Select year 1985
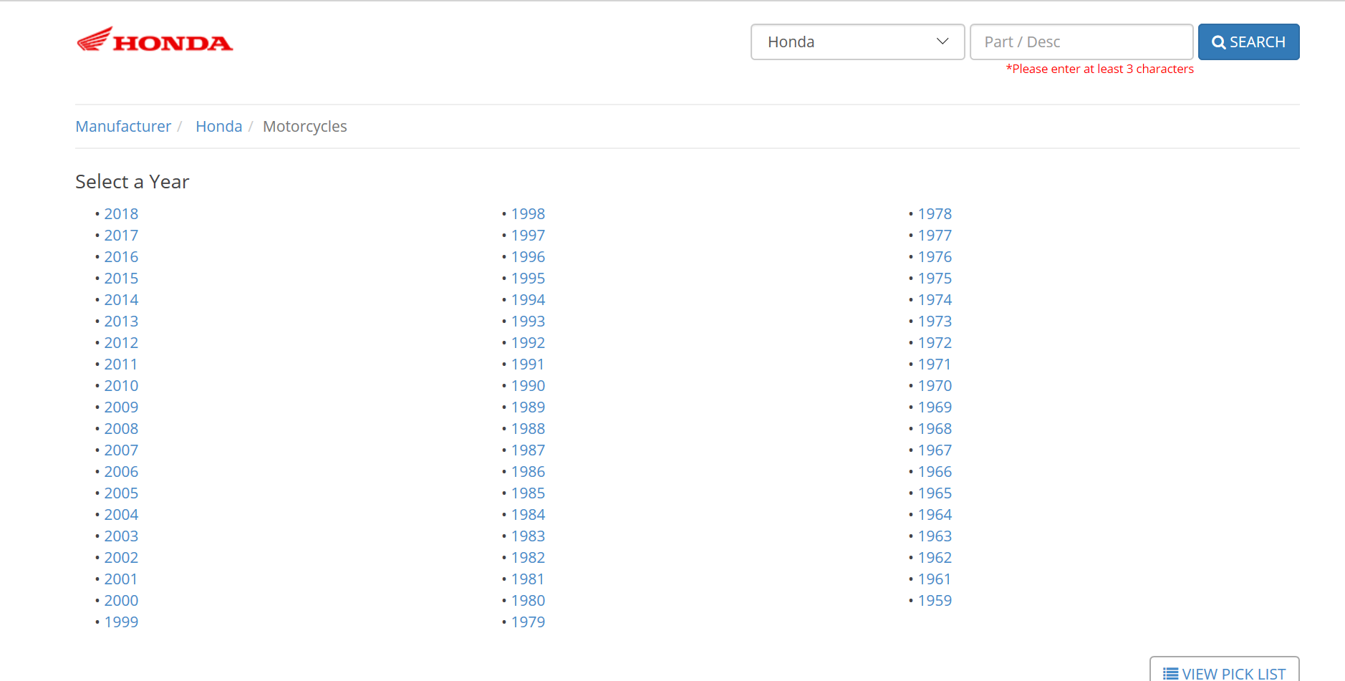Image resolution: width=1345 pixels, height=681 pixels. [x=528, y=493]
